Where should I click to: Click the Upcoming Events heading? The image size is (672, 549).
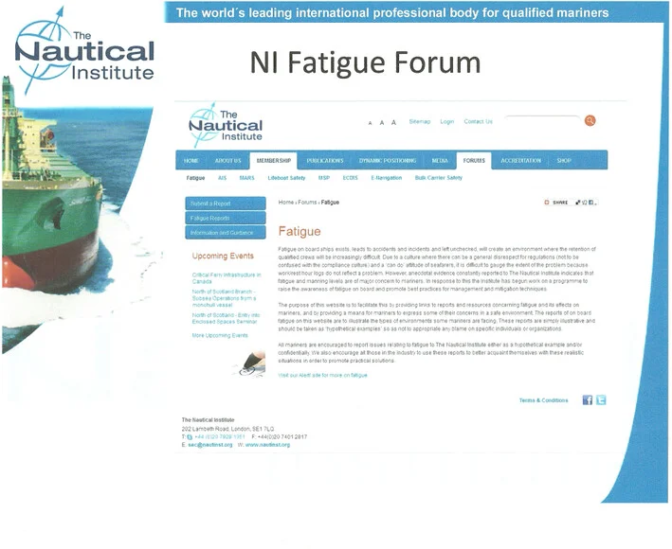(x=223, y=256)
